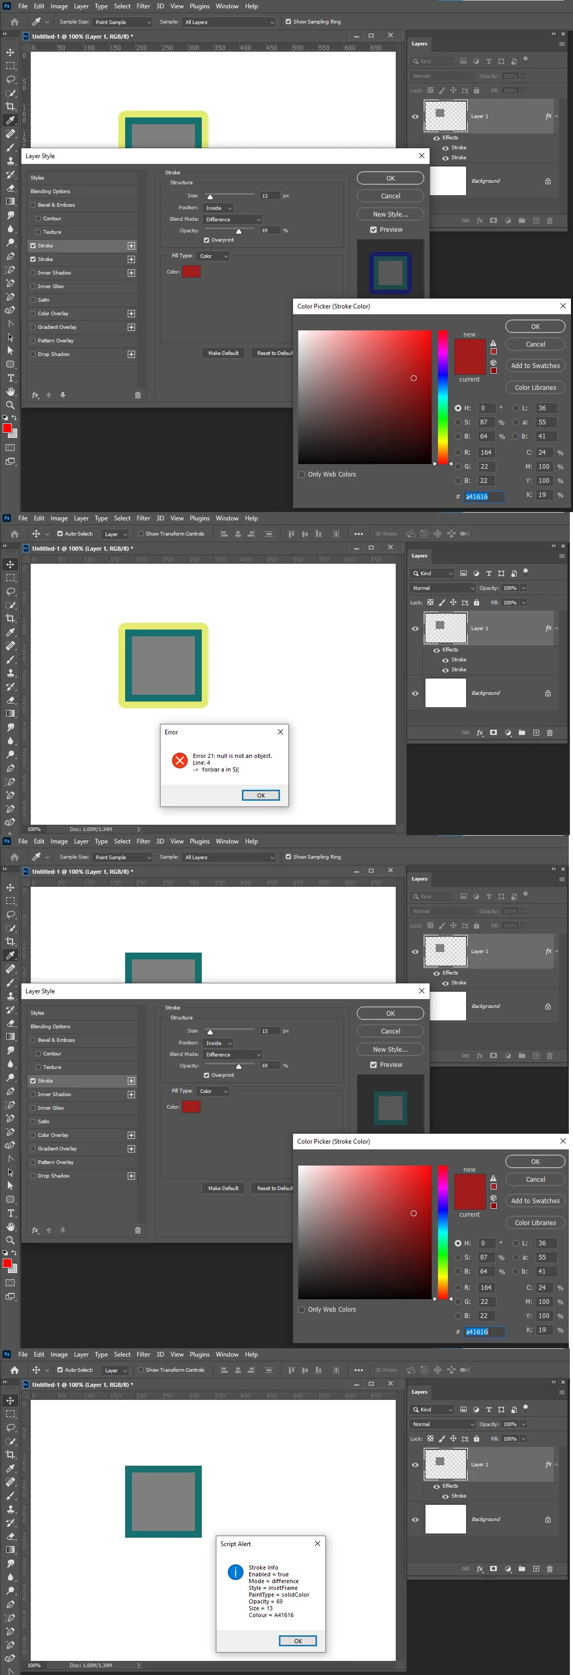
Task: Click OK in the Error dialog
Action: tap(261, 795)
